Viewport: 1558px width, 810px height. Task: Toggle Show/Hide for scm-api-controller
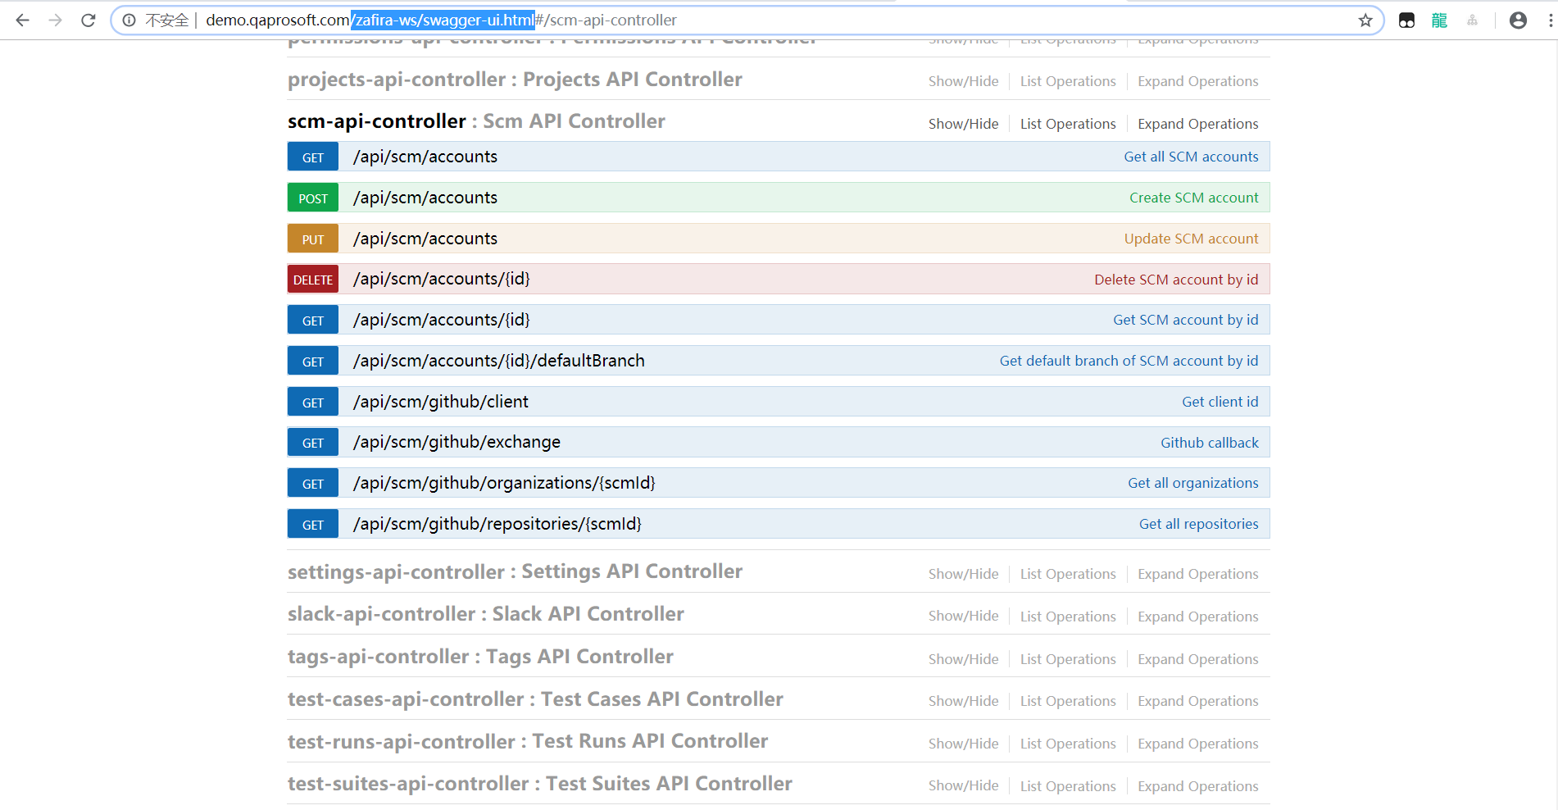click(963, 123)
